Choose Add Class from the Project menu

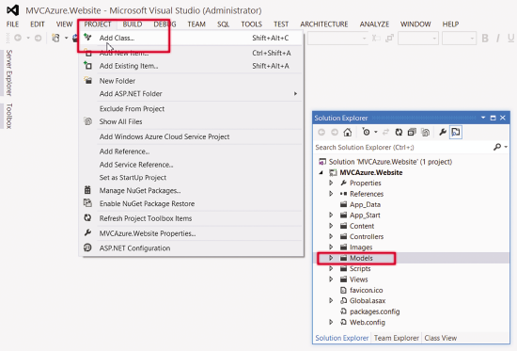click(191, 38)
